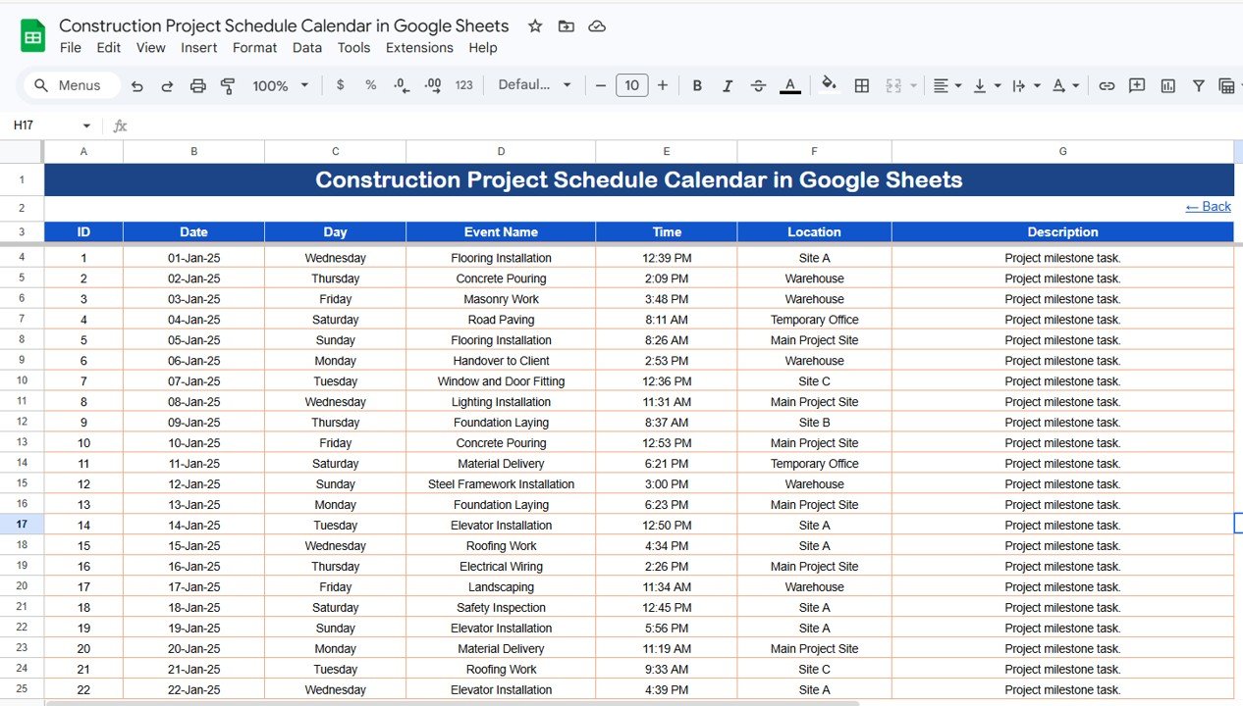Apply currency format to cells
The height and width of the screenshot is (706, 1243).
340,85
